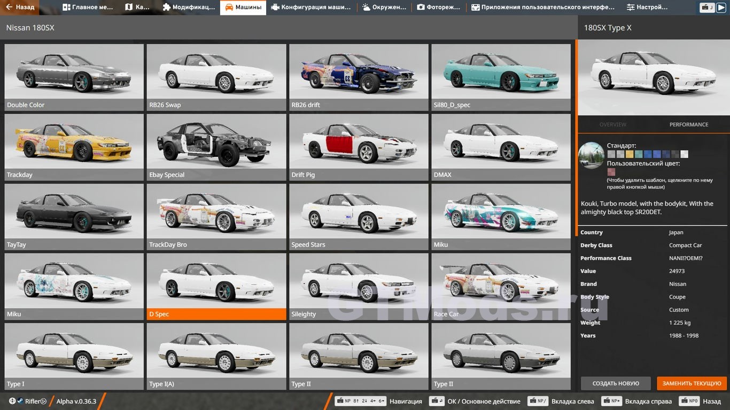The image size is (730, 410).
Task: Pick the Drift Pig configuration
Action: (359, 147)
